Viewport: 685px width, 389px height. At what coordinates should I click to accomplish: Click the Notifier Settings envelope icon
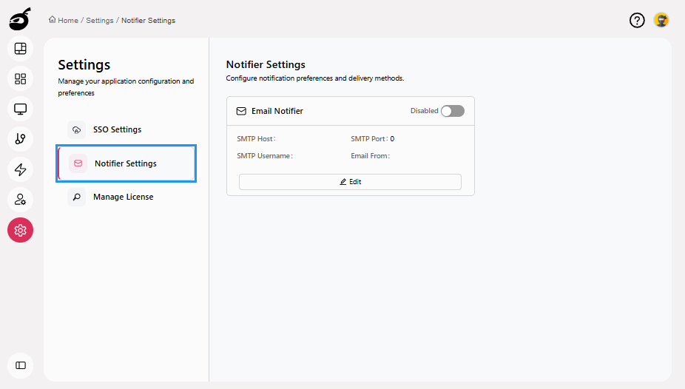(x=78, y=163)
